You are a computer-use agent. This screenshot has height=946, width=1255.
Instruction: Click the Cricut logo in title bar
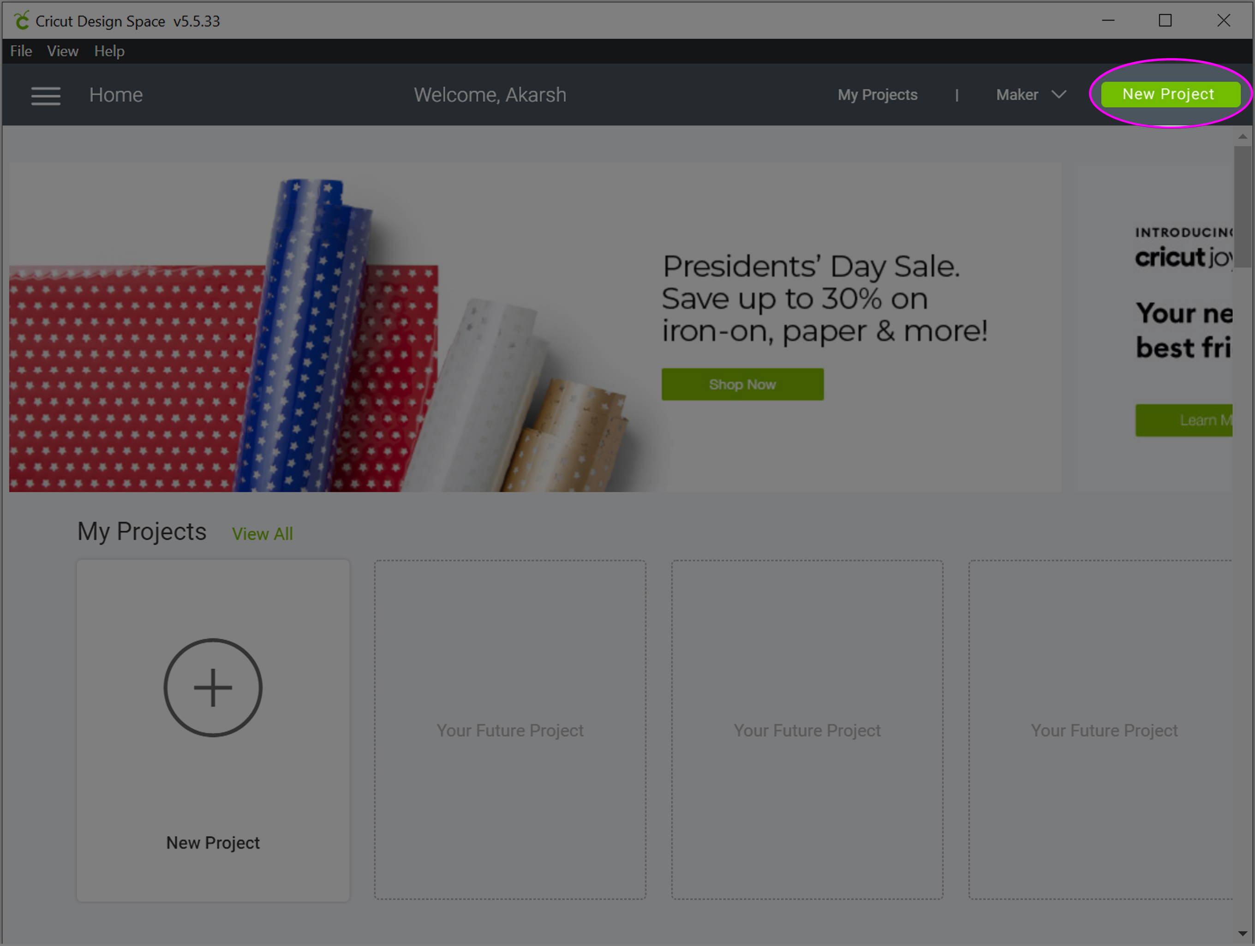click(22, 20)
